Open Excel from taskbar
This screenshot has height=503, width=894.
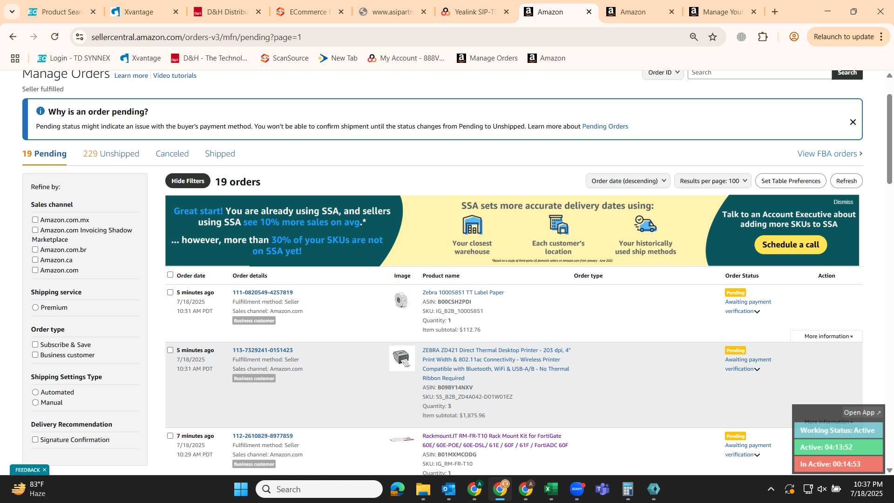tap(551, 489)
